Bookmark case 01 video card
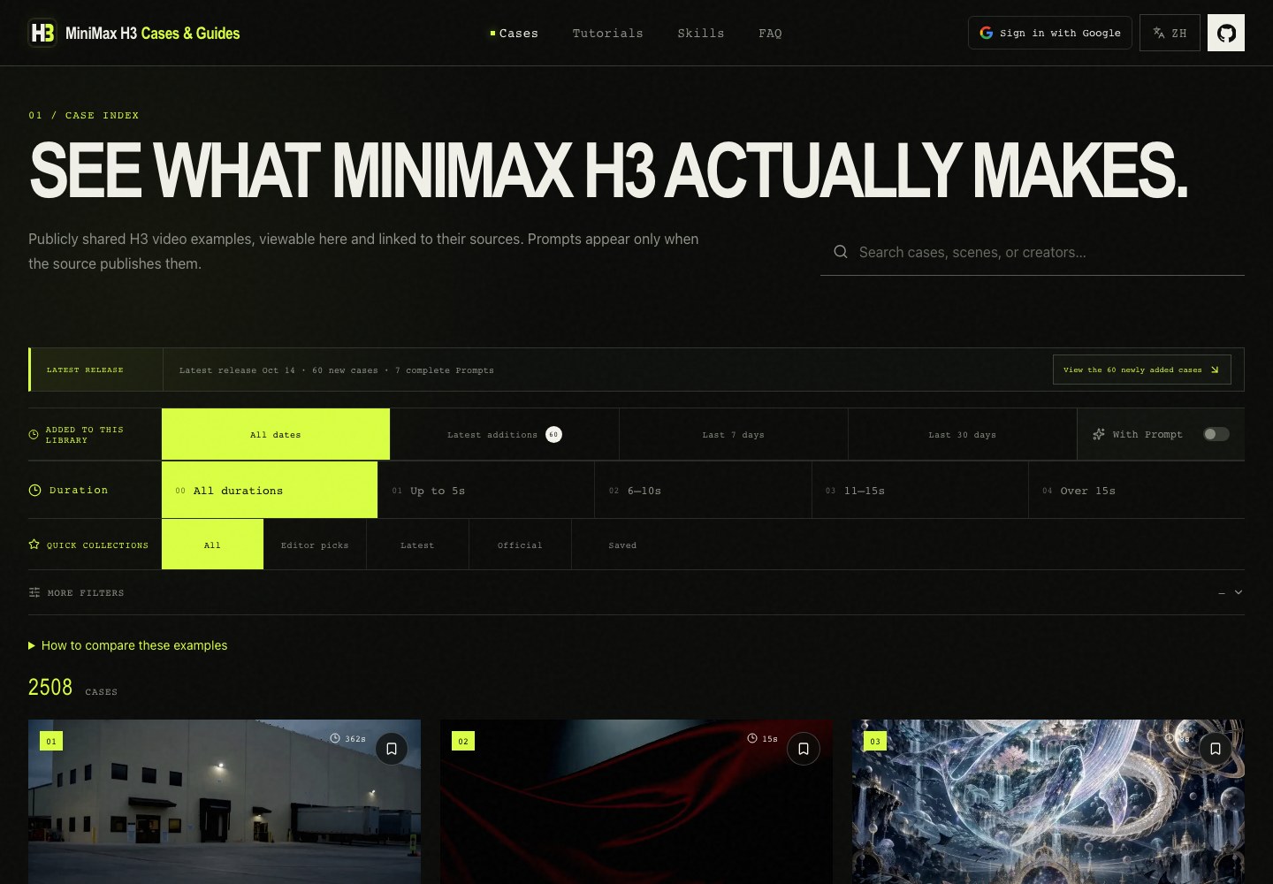Viewport: 1273px width, 884px height. (x=392, y=749)
